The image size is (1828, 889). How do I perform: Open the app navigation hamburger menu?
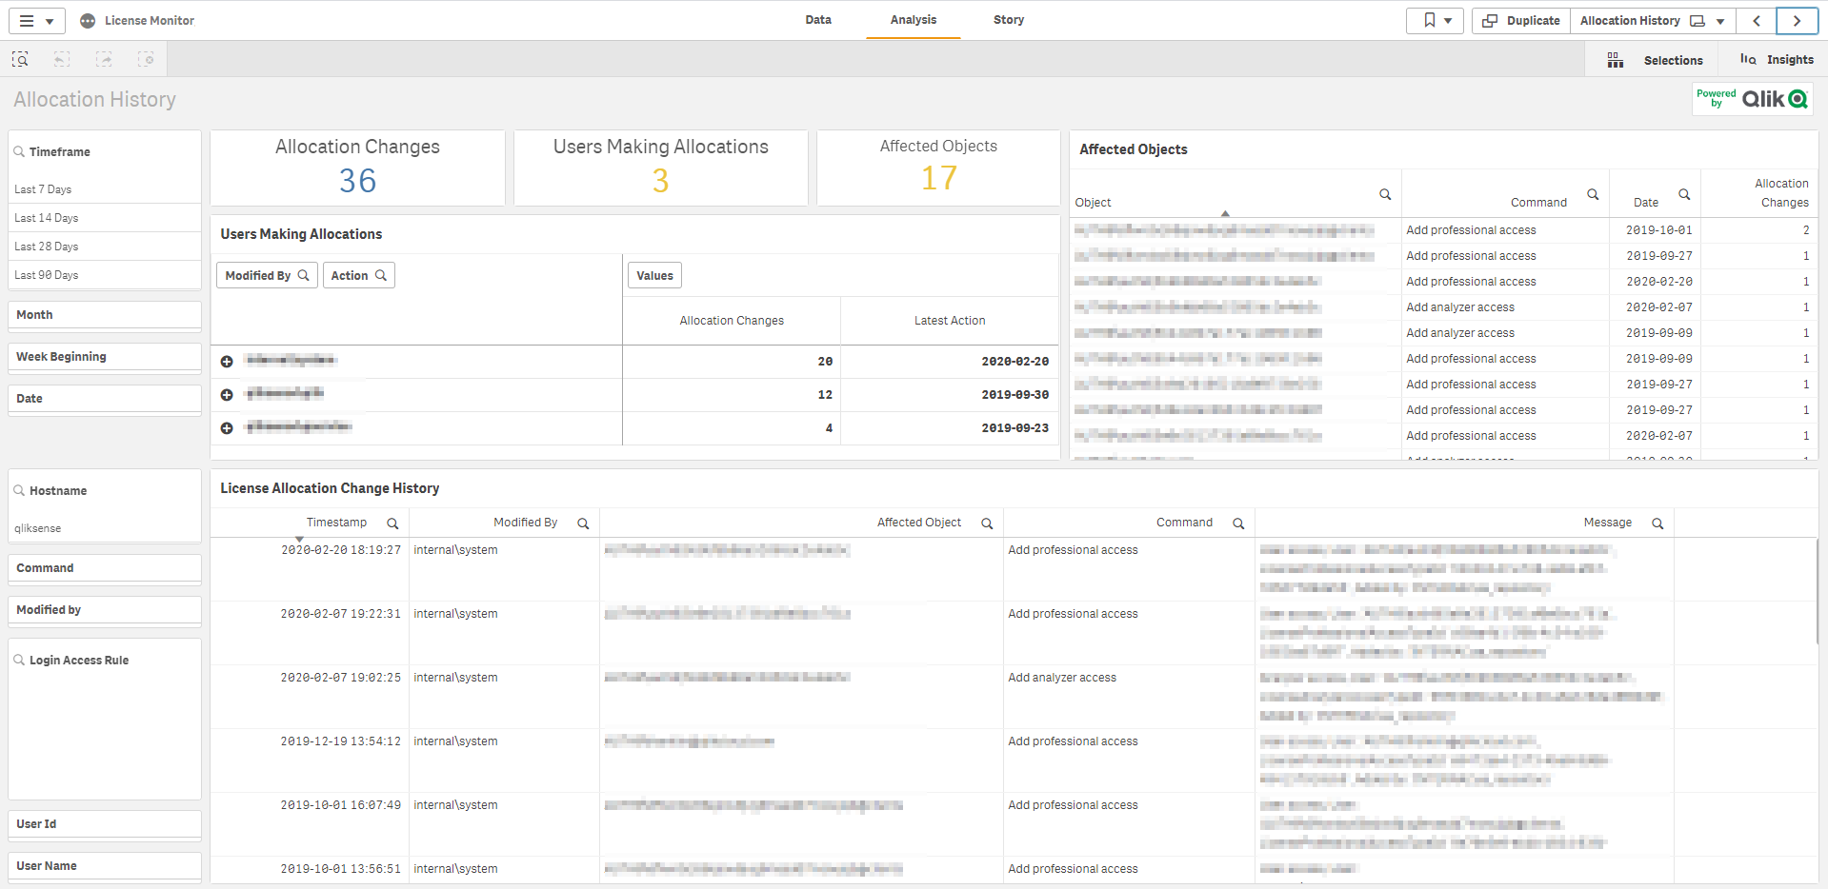pos(28,20)
